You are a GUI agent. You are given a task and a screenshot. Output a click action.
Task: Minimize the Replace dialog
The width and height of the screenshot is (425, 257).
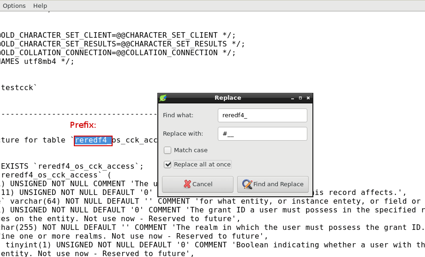click(x=292, y=98)
